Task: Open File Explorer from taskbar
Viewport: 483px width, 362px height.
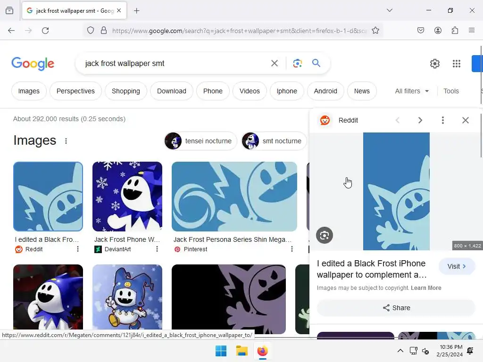Action: 242,351
